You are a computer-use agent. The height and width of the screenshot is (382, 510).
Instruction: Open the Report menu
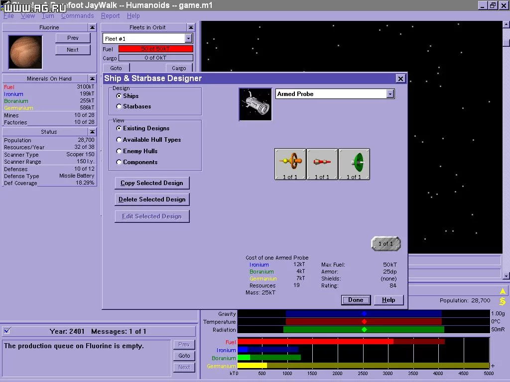click(110, 15)
